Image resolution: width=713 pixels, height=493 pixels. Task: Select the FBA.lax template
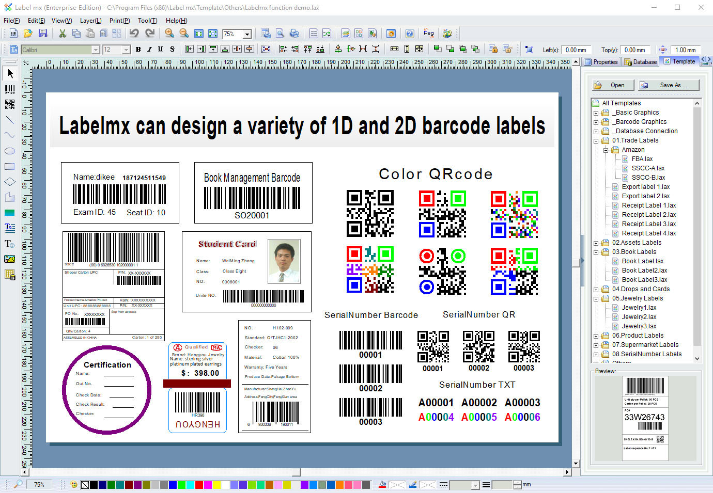[x=642, y=159]
